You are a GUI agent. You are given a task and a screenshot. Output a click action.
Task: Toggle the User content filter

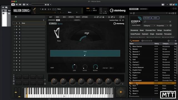[x=155, y=18]
